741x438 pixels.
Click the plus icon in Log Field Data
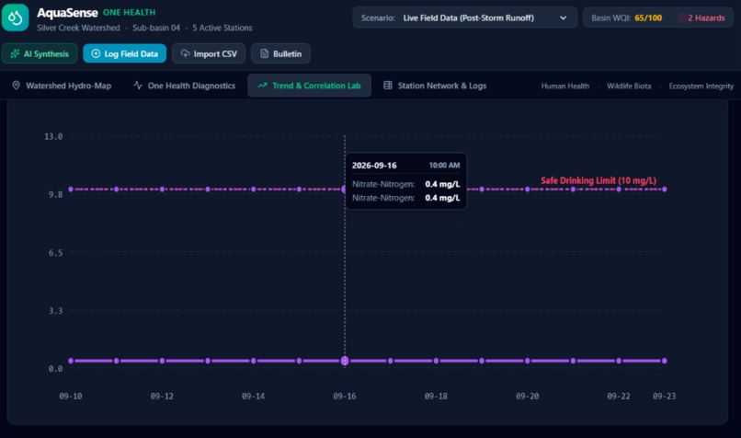(96, 53)
